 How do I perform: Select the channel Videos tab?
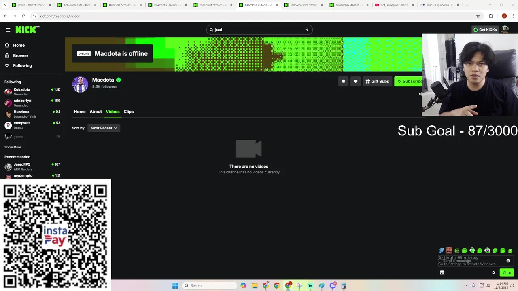tap(113, 112)
